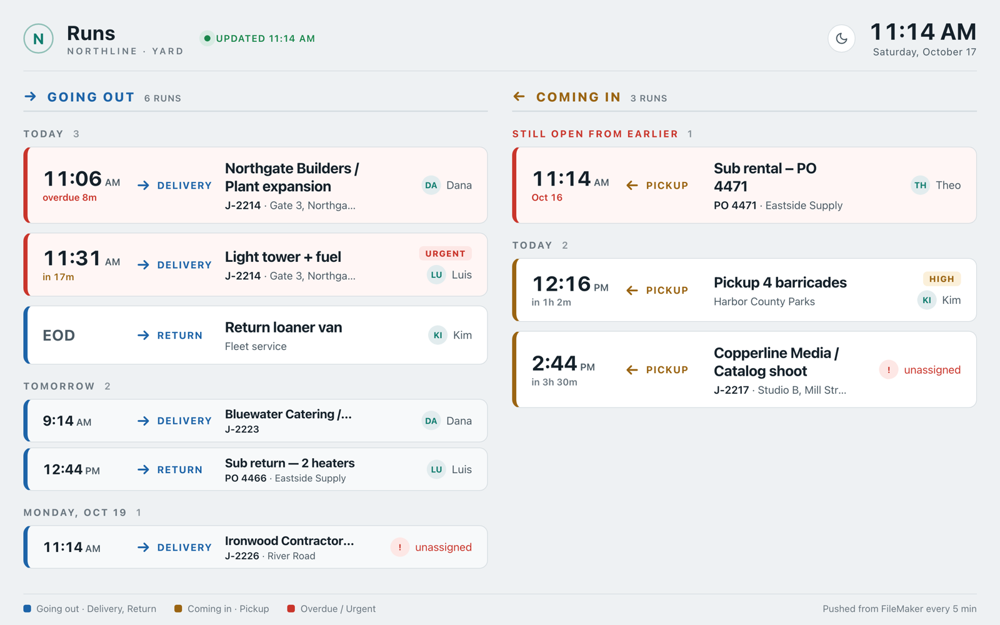Click the URGENT badge on Light tower run
1000x625 pixels.
pos(445,254)
